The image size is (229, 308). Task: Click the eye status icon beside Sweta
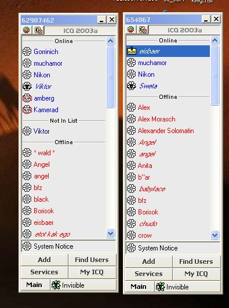[132, 86]
